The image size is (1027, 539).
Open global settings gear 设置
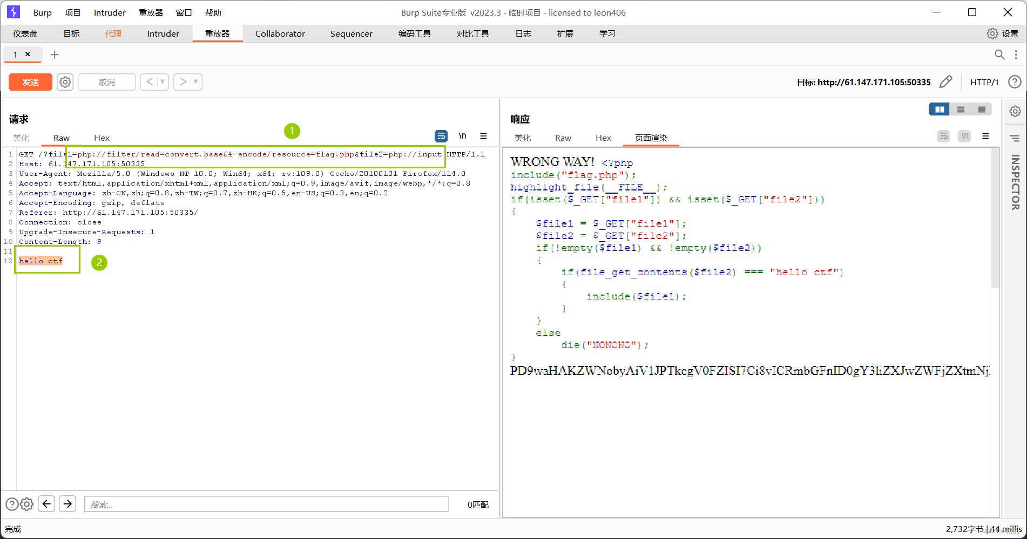coord(1003,33)
